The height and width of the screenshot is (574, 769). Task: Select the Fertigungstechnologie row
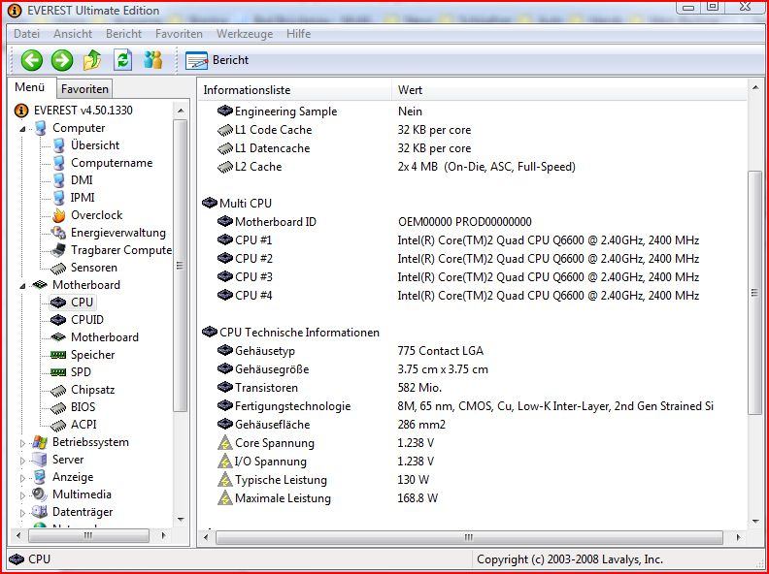(473, 406)
